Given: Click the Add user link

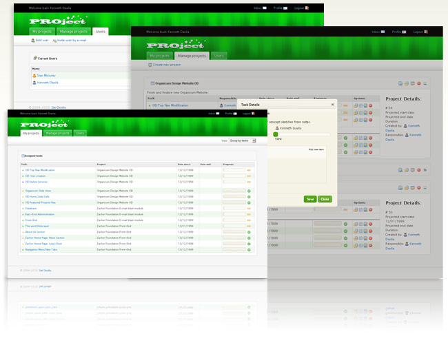Looking at the screenshot, I should [x=40, y=40].
